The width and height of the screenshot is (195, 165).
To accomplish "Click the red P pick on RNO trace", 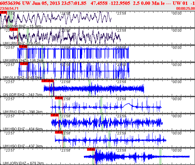I will [x=55, y=98].
